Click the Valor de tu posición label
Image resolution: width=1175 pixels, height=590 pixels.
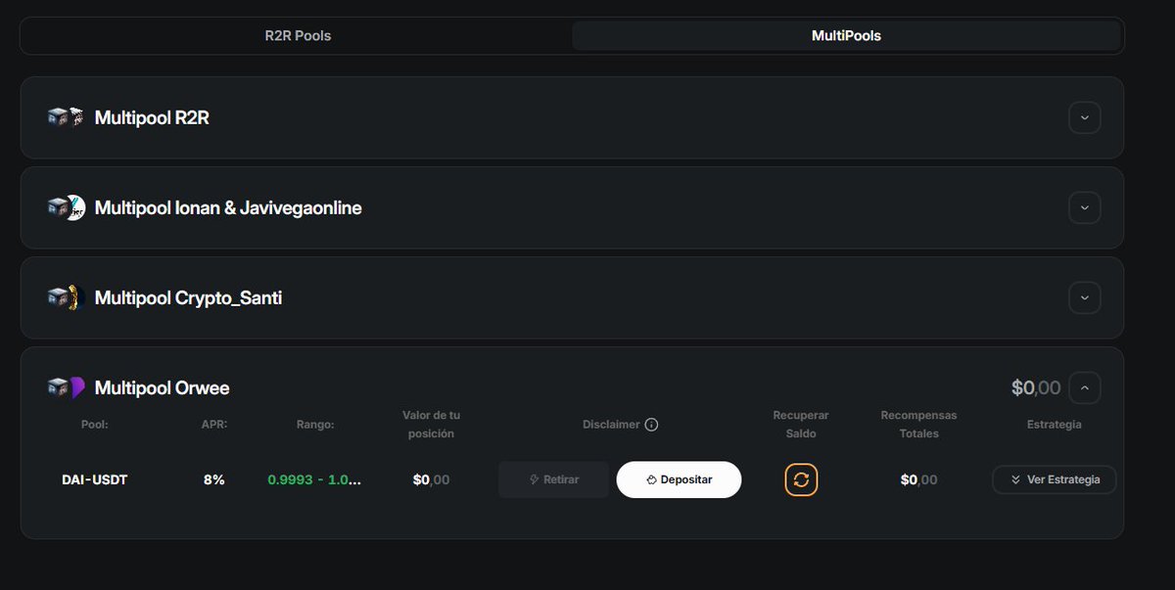tap(431, 425)
